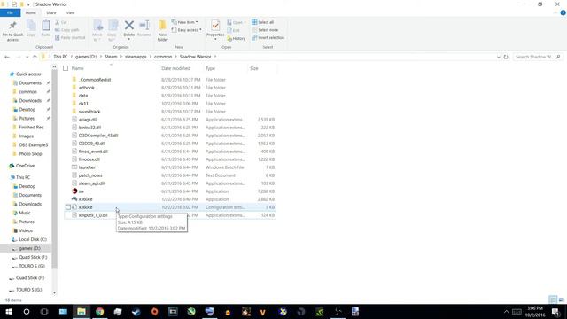Image resolution: width=567 pixels, height=319 pixels.
Task: Switch to the View ribbon tab
Action: pos(70,13)
